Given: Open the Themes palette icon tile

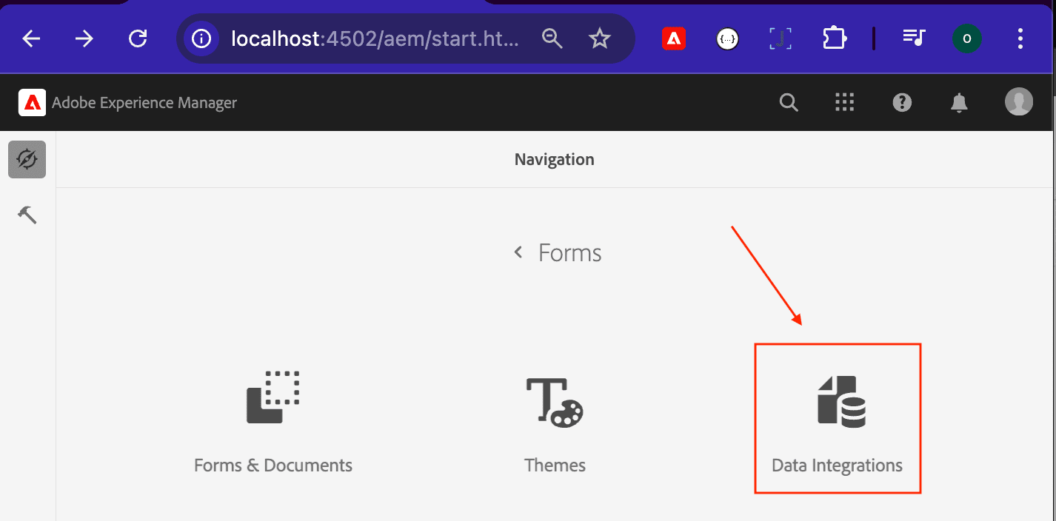Looking at the screenshot, I should (x=555, y=402).
